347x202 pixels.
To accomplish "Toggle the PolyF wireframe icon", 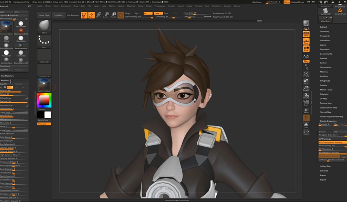I will point(306,103).
